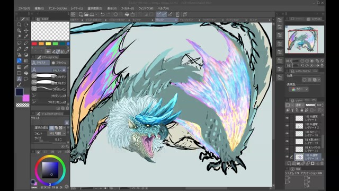Click the Navigator canvas thumbnail

click(x=305, y=39)
